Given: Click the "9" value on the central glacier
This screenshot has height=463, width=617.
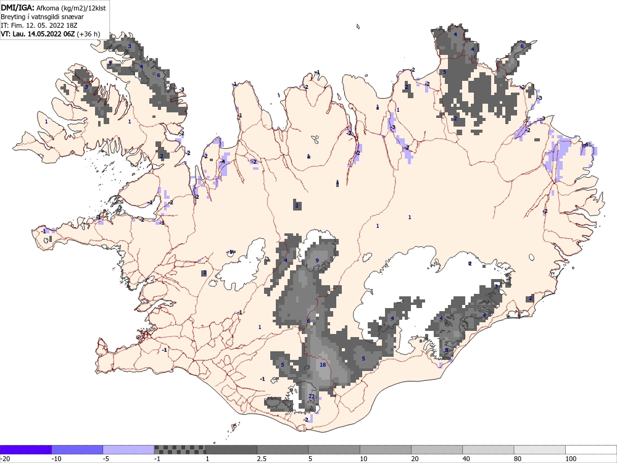Looking at the screenshot, I should (317, 261).
